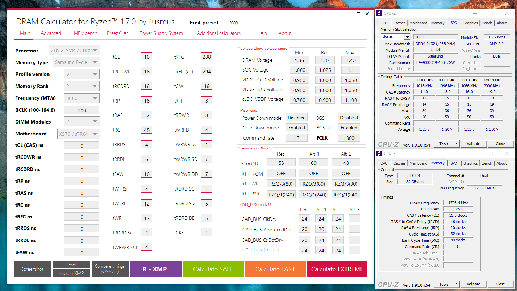Click the tCL value box showing 16
517x291 pixels.
point(147,57)
